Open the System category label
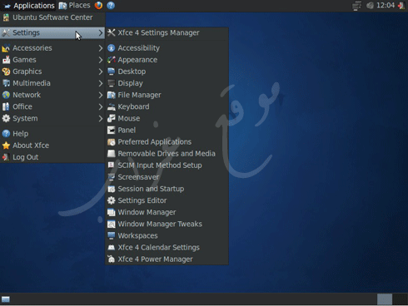The height and width of the screenshot is (306, 408). (25, 118)
